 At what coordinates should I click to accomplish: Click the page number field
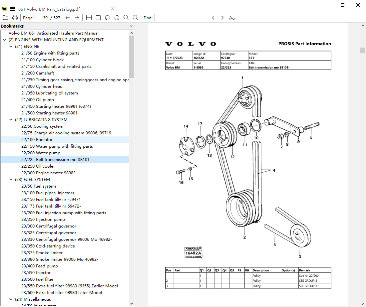coord(43,18)
